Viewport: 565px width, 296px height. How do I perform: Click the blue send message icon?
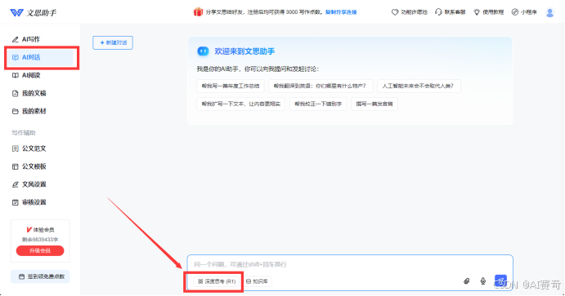[x=500, y=281]
